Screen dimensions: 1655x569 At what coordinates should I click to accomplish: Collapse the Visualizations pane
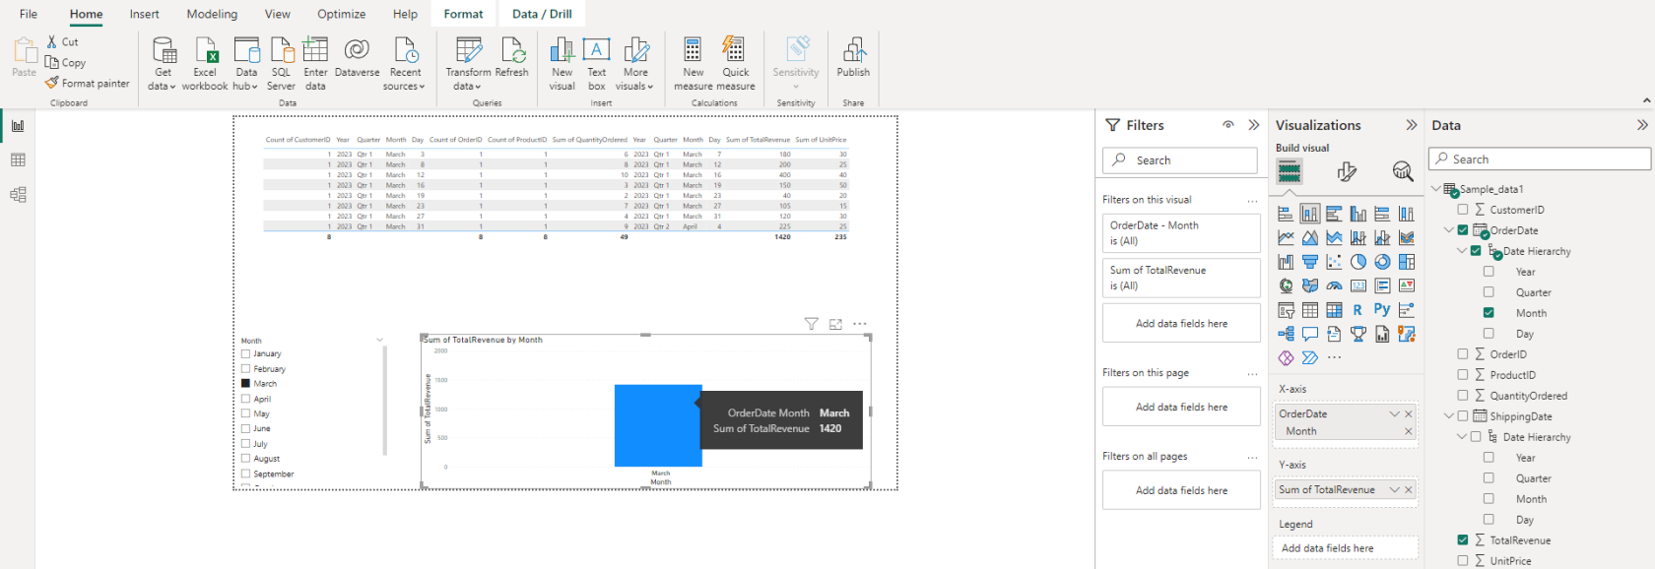[1412, 125]
